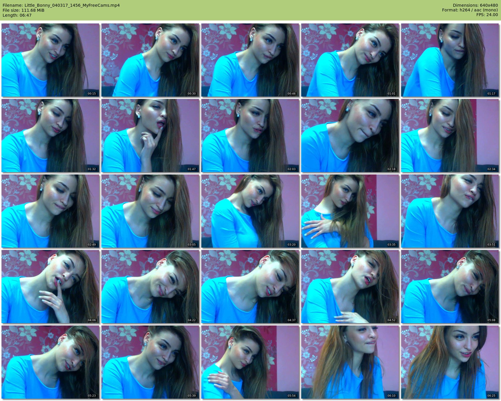Select the frame labeled 05:54
Image resolution: width=501 pixels, height=401 pixels.
tap(250, 362)
